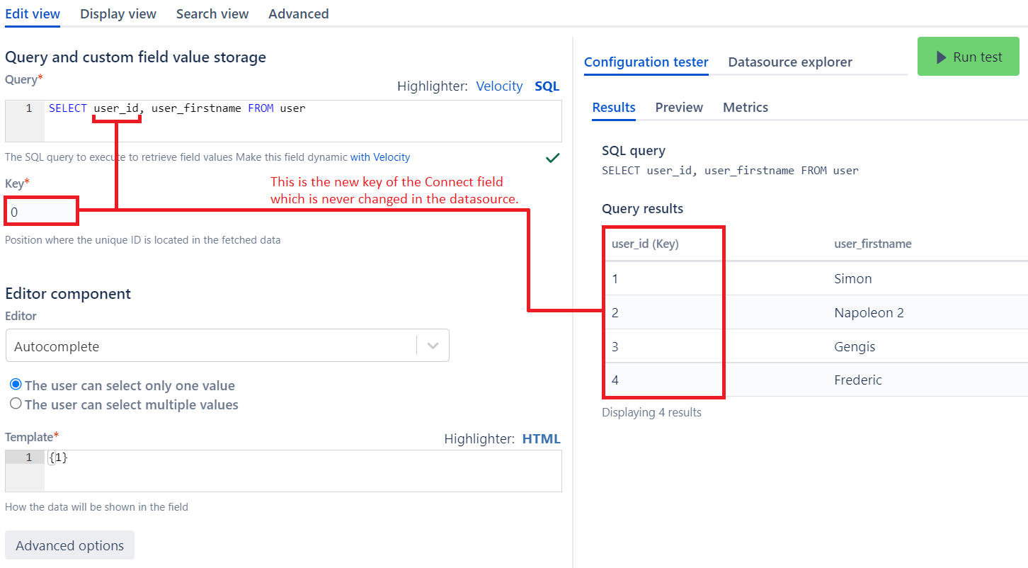
Task: Open the Editor dropdown chevron arrow
Action: [x=433, y=346]
